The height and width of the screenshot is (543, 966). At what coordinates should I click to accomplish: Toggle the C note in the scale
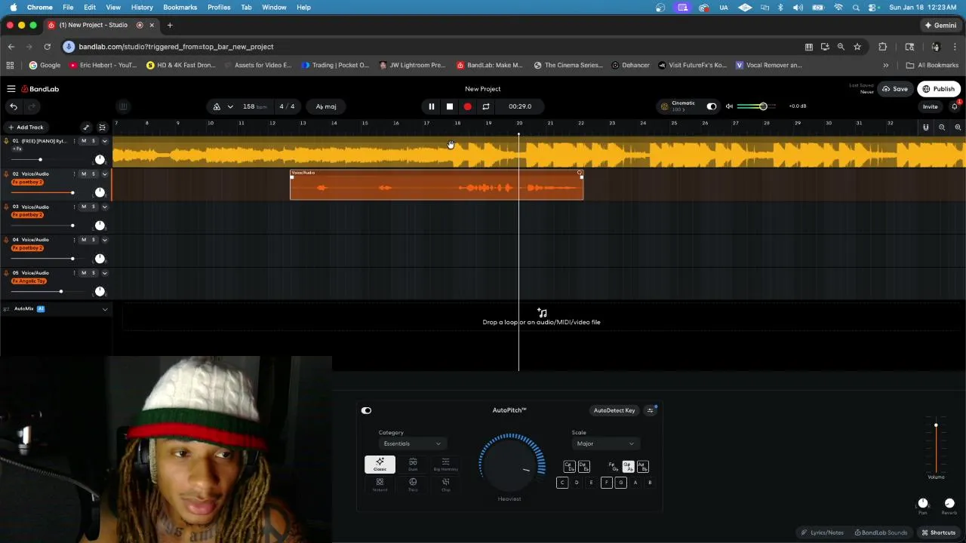click(x=562, y=483)
